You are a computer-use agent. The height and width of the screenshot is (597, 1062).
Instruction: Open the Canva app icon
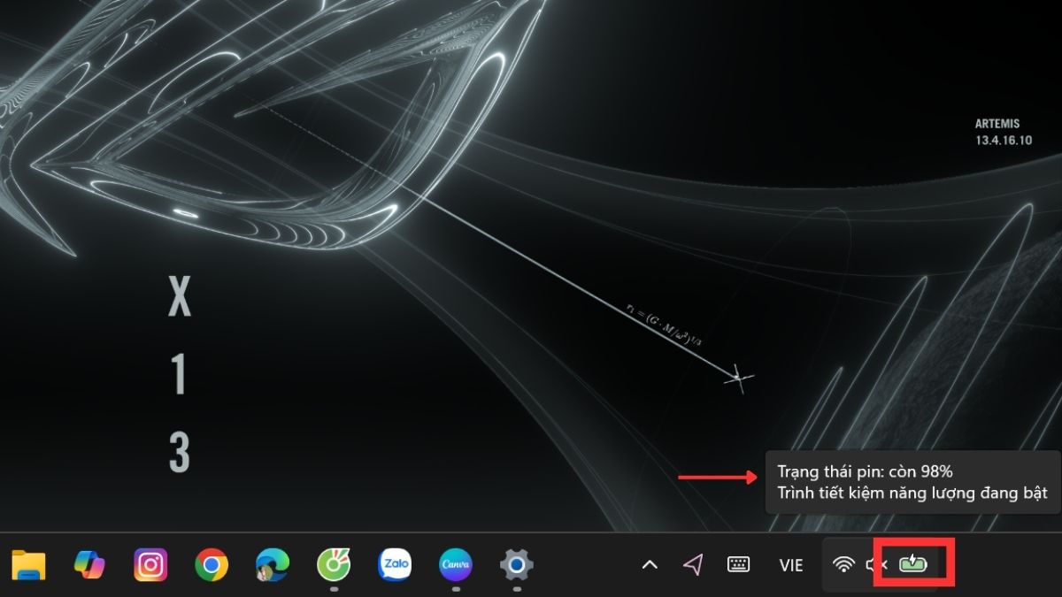coord(456,564)
